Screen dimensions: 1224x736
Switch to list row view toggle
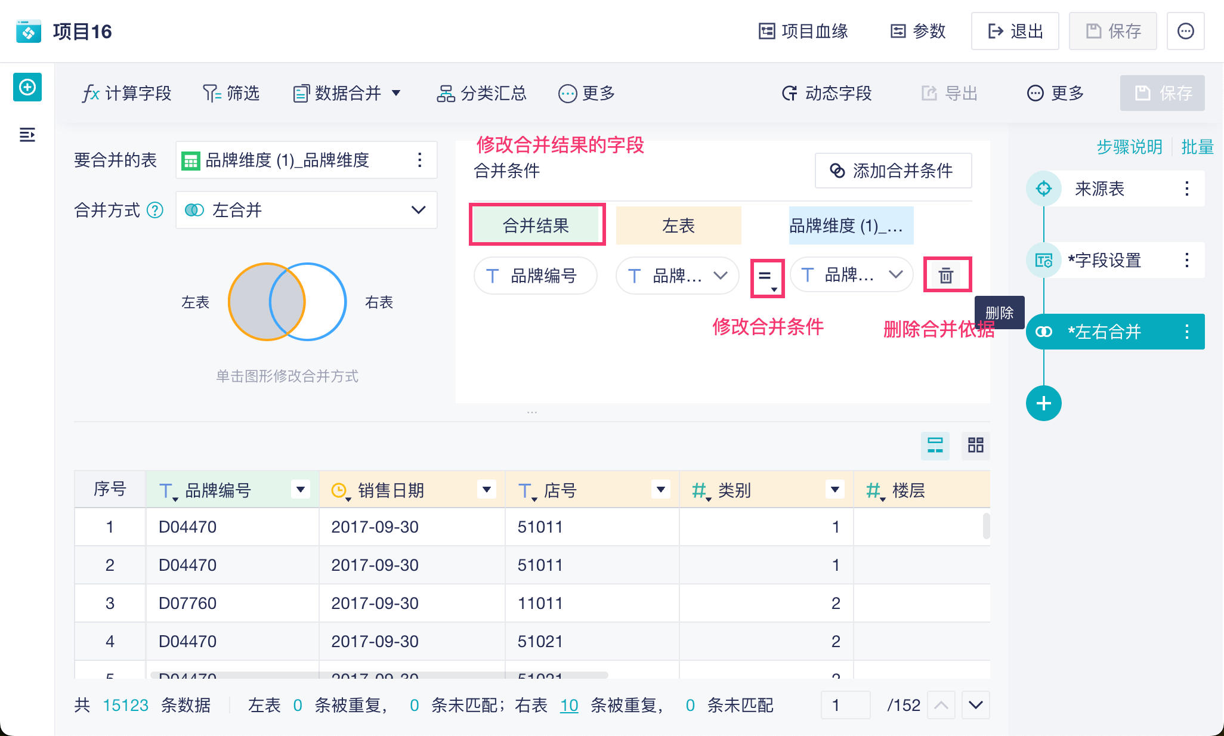tap(935, 445)
